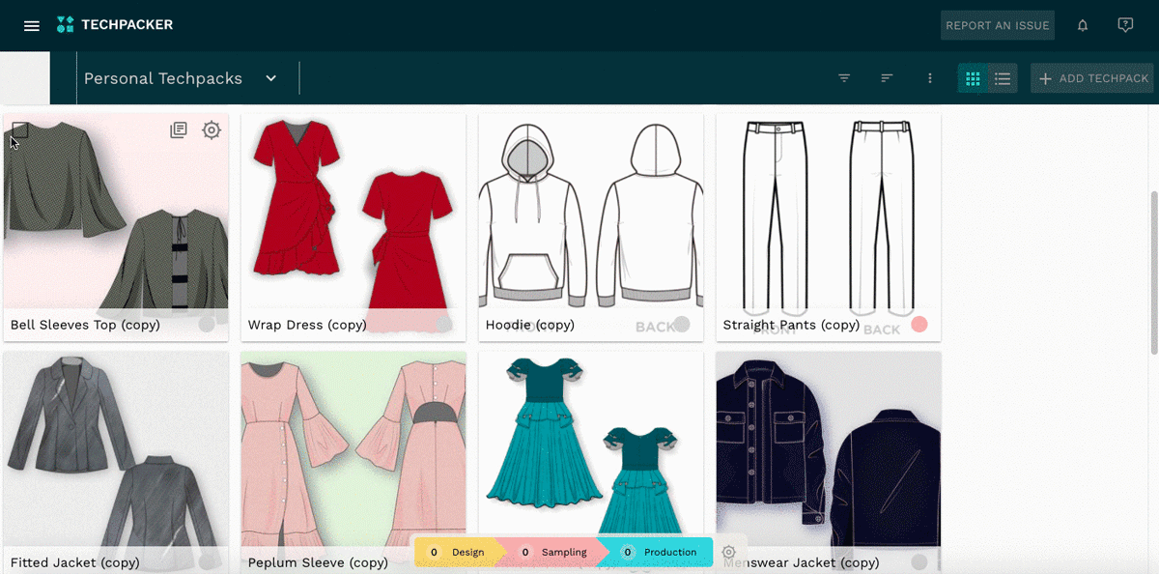Viewport: 1159px width, 574px height.
Task: Click the pink status dot on Straight Pants
Action: click(919, 324)
